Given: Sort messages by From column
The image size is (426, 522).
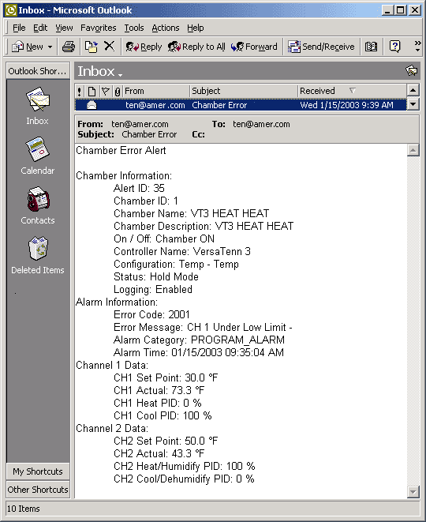Looking at the screenshot, I should coord(156,92).
